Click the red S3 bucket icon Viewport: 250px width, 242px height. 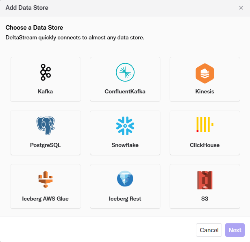pyautogui.click(x=204, y=179)
